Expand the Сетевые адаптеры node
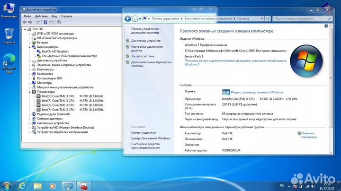The height and width of the screenshot is (191, 341). (29, 119)
